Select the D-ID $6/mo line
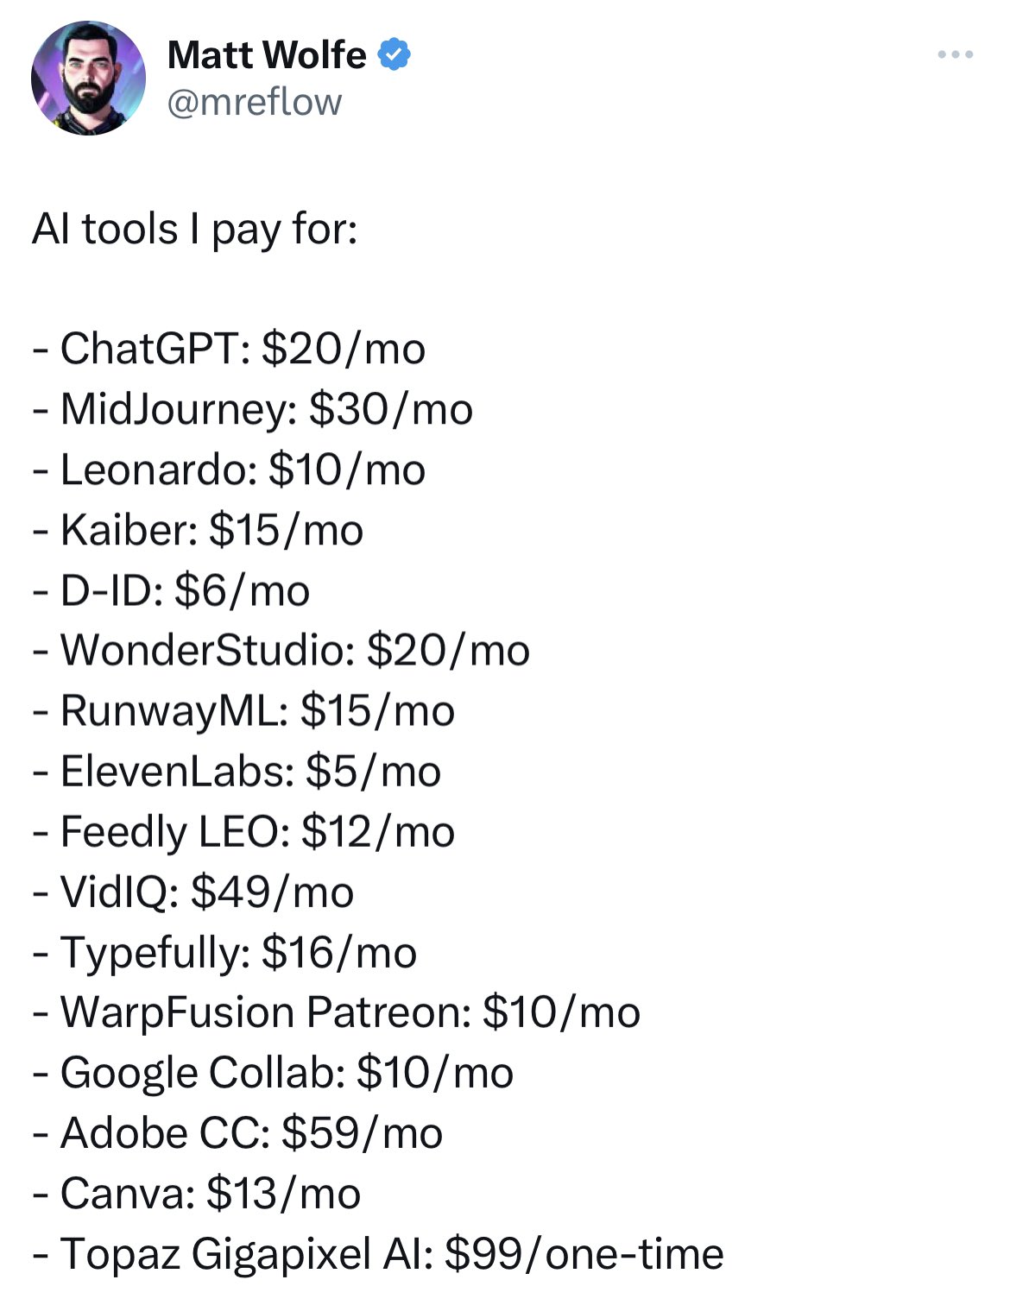The width and height of the screenshot is (1010, 1305). point(172,591)
